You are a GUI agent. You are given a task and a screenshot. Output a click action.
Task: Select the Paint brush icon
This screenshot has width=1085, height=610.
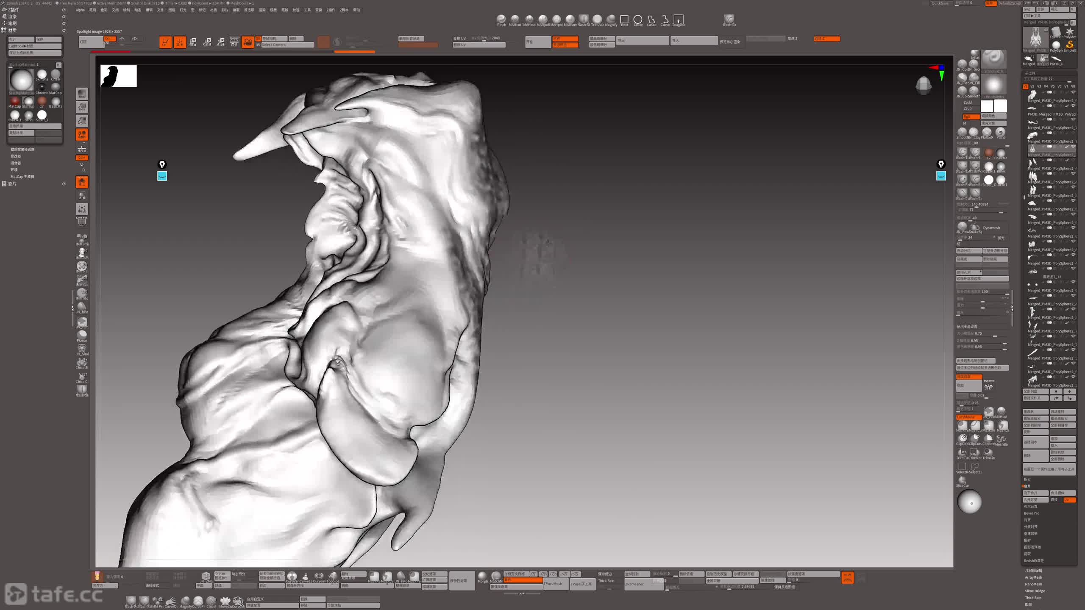coord(1001,132)
